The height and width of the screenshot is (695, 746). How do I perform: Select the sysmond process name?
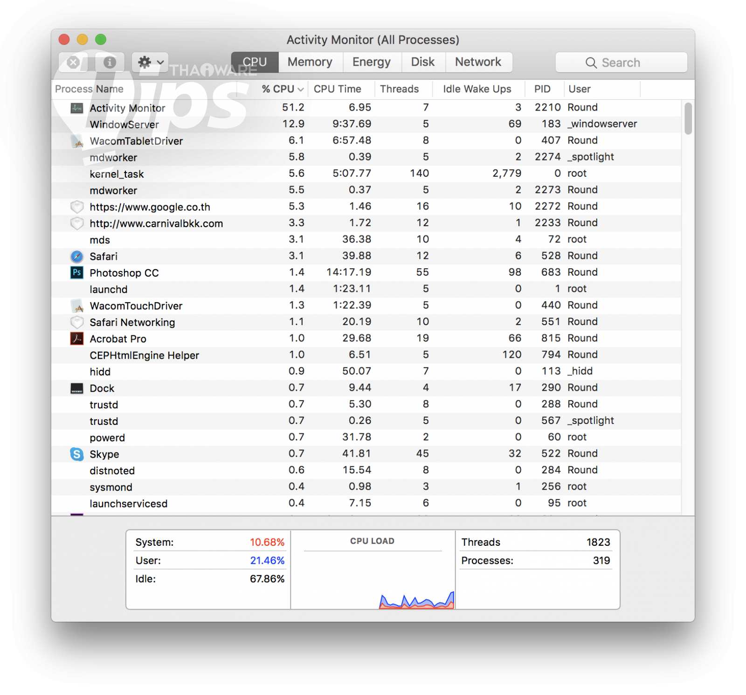coord(111,487)
